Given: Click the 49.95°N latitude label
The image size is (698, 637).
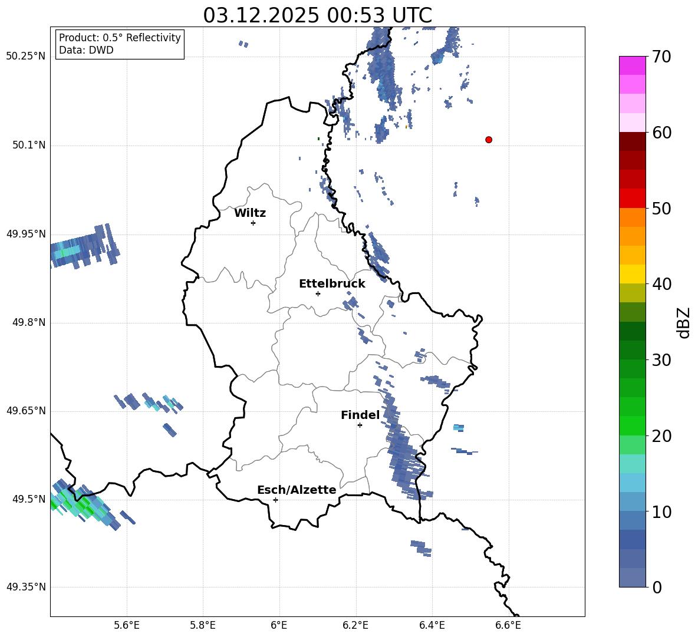Looking at the screenshot, I should coord(26,233).
